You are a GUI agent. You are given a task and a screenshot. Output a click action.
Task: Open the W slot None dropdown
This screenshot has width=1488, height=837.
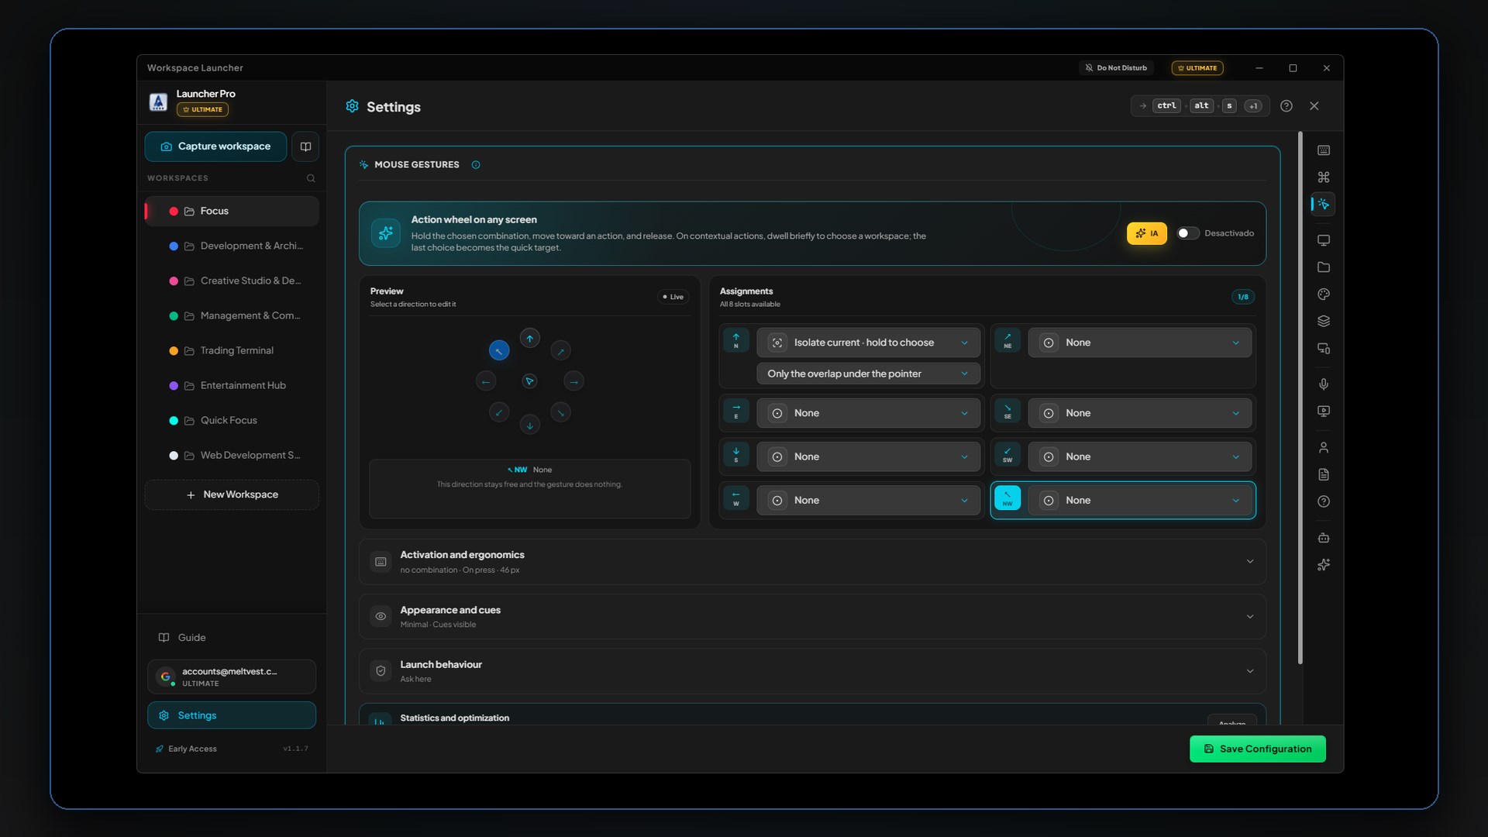point(868,500)
